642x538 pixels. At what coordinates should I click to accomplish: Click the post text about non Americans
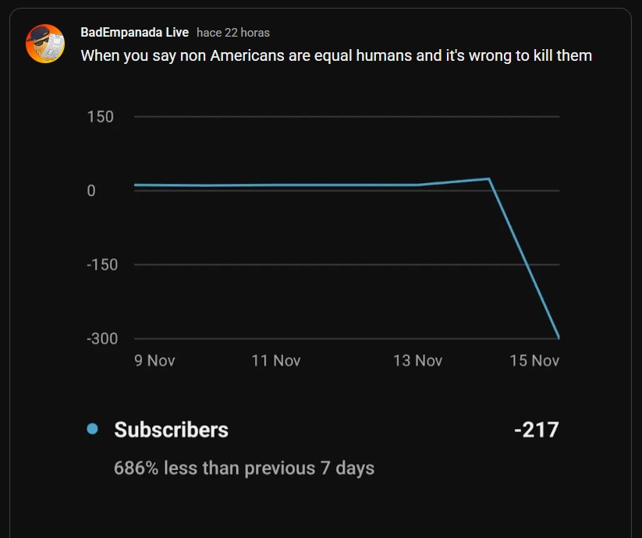[336, 55]
